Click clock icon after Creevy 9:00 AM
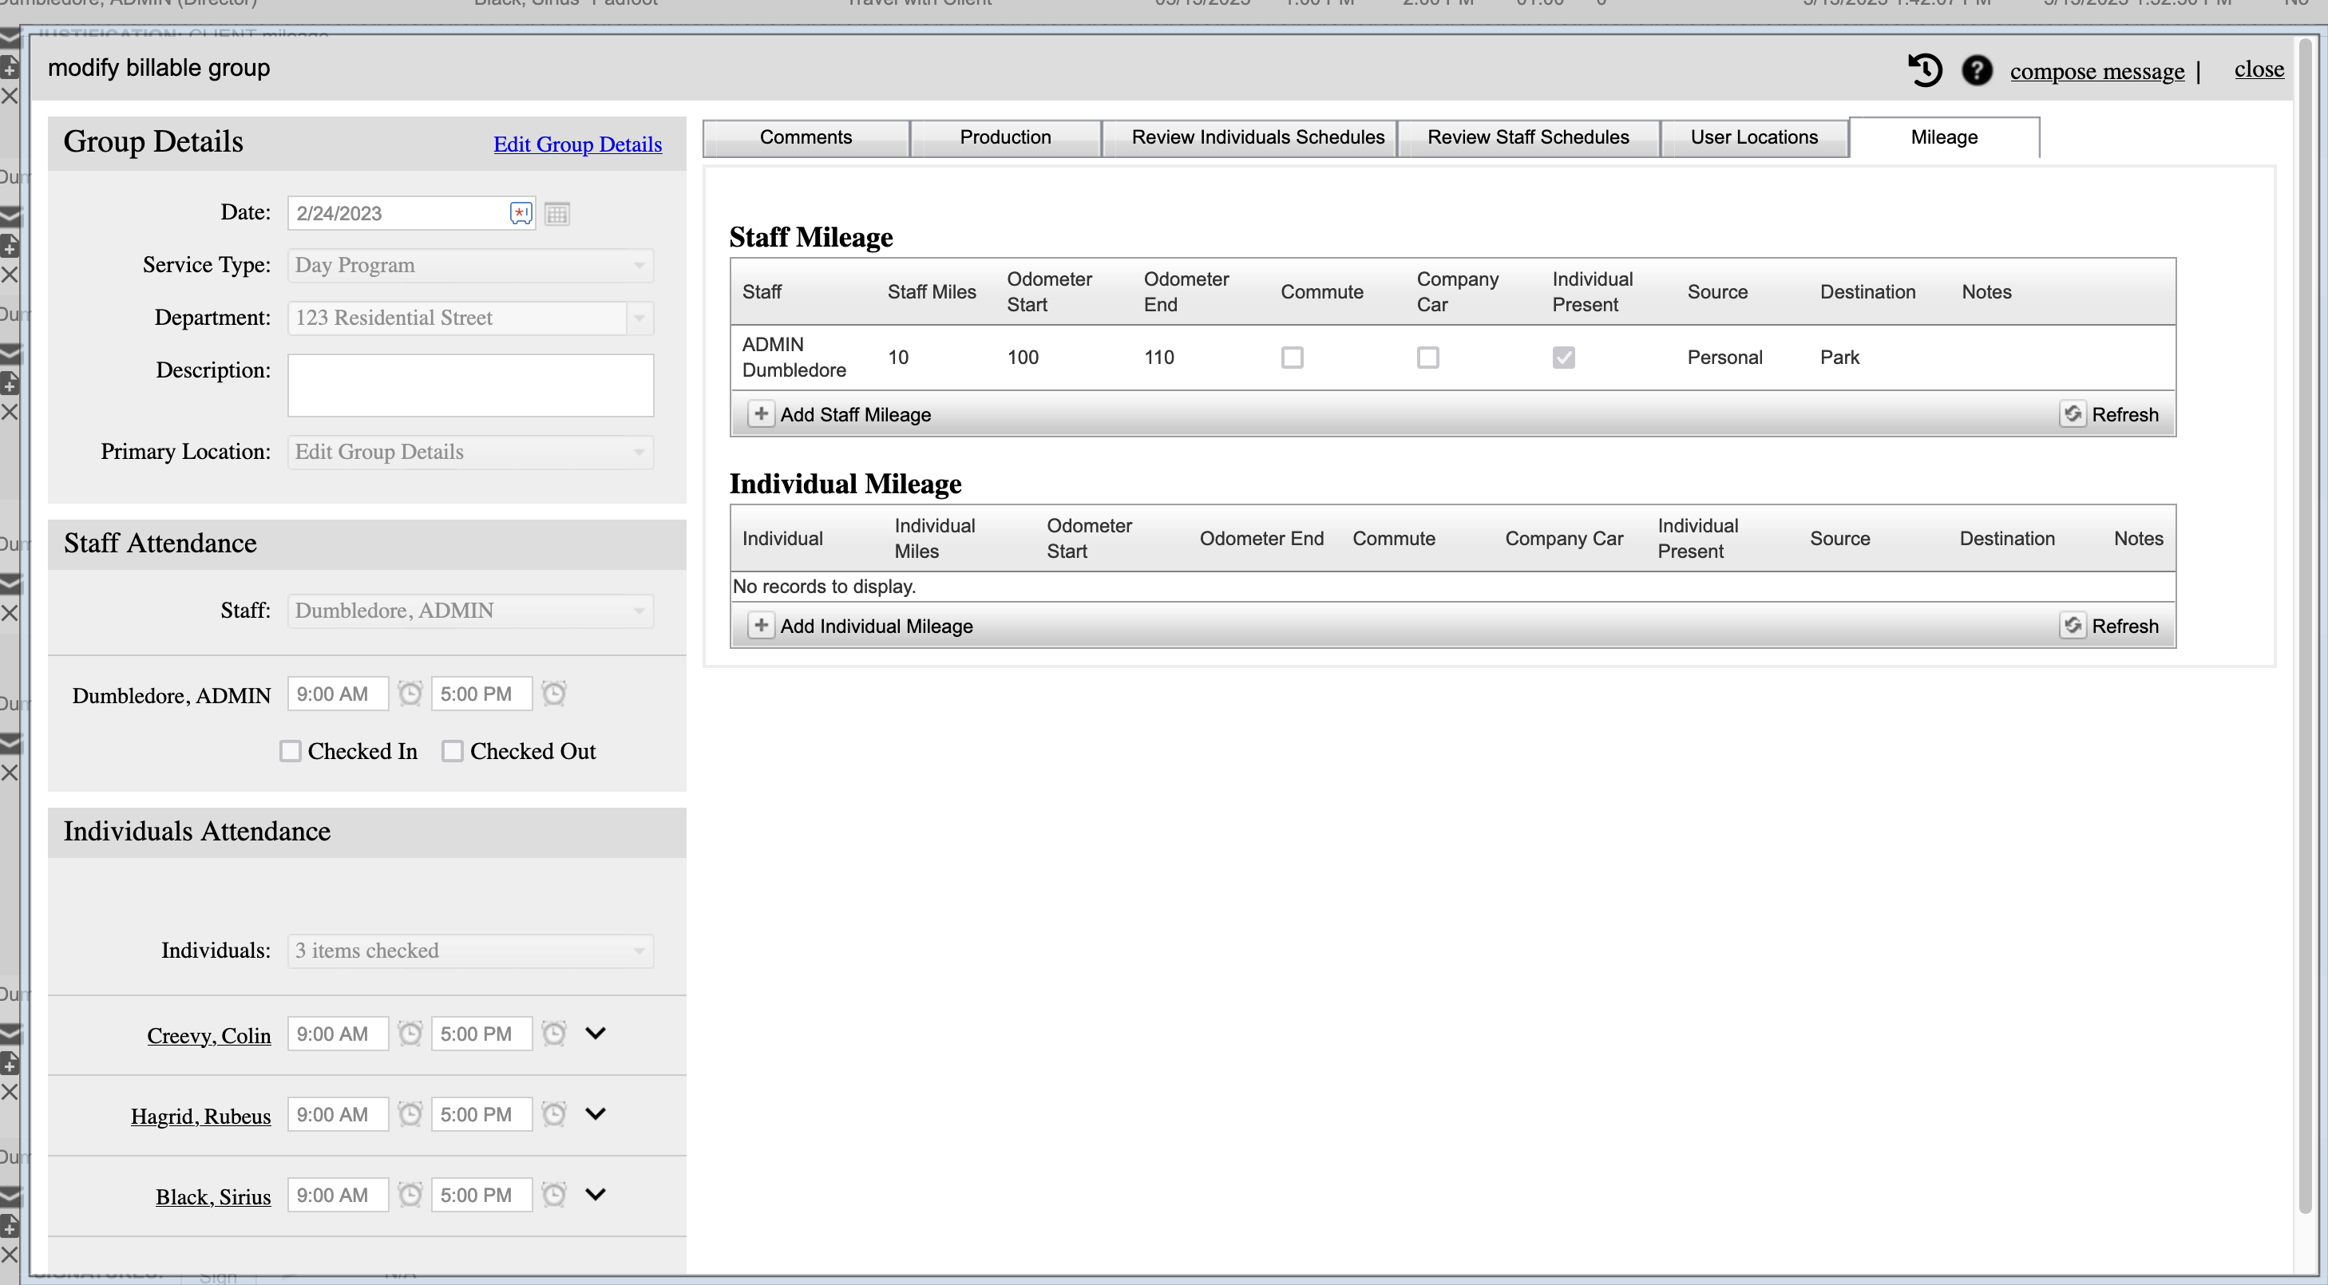Screen dimensions: 2328x1285 pyautogui.click(x=410, y=1033)
